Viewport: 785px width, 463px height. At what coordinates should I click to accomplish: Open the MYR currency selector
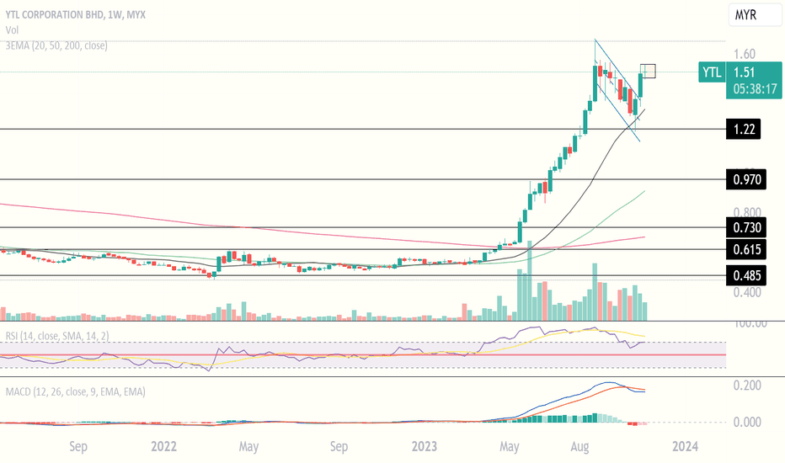[x=755, y=14]
